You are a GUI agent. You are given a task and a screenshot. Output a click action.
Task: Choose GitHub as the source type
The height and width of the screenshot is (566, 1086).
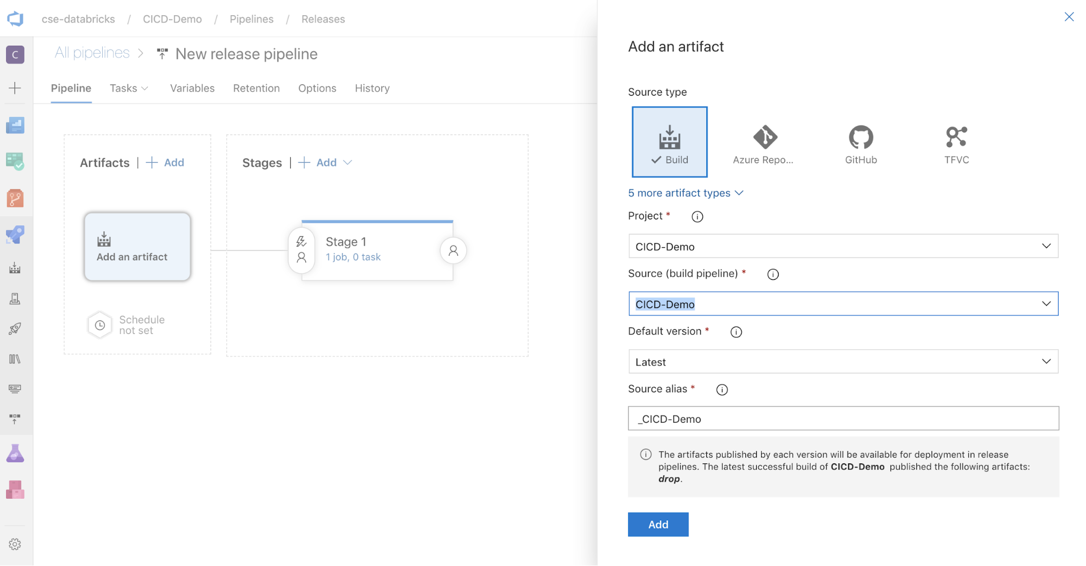pos(860,141)
